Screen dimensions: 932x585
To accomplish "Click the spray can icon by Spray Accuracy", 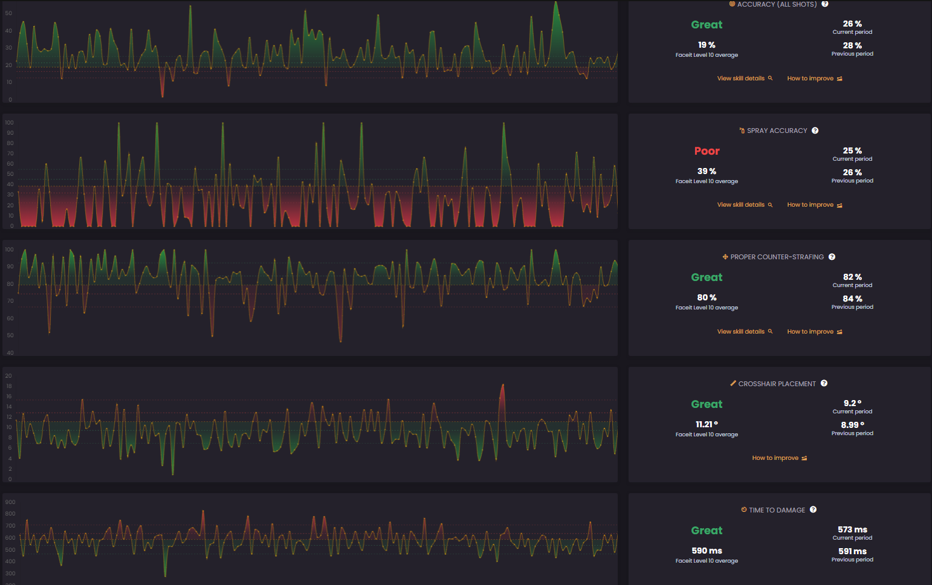I will (x=742, y=131).
